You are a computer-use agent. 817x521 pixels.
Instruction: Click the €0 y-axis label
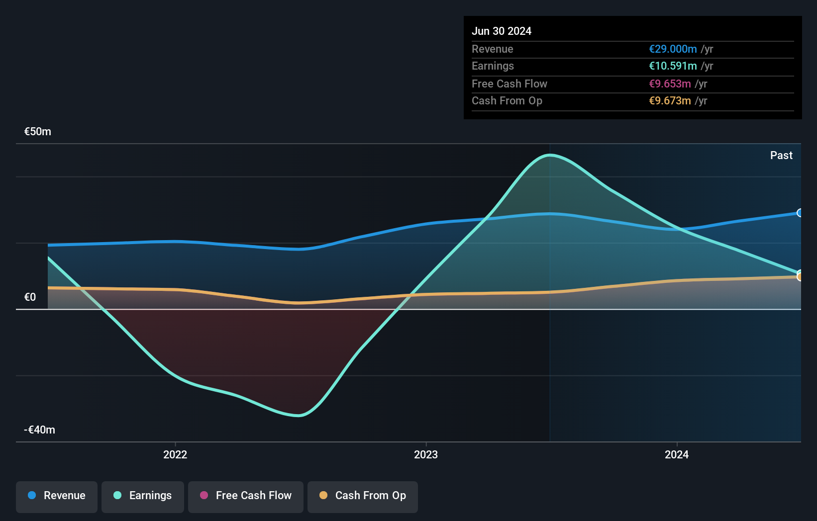[30, 297]
